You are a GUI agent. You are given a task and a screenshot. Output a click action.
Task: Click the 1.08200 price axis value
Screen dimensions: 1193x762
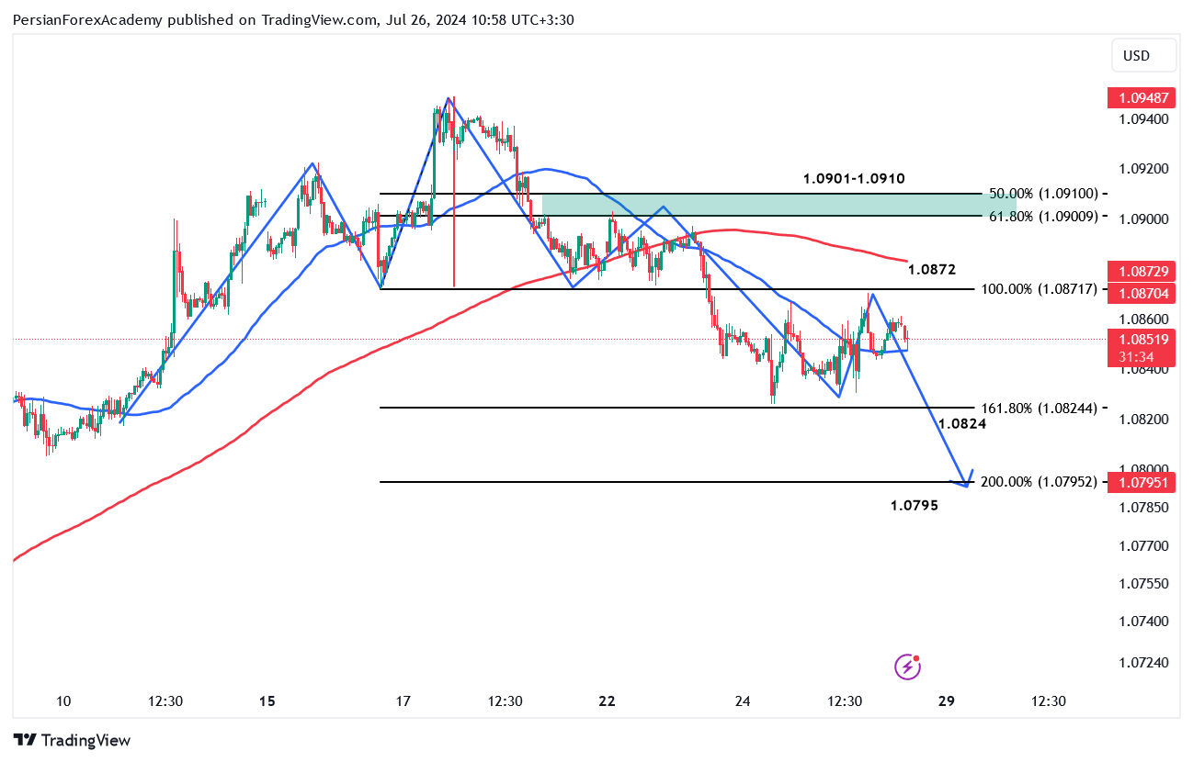[1142, 419]
